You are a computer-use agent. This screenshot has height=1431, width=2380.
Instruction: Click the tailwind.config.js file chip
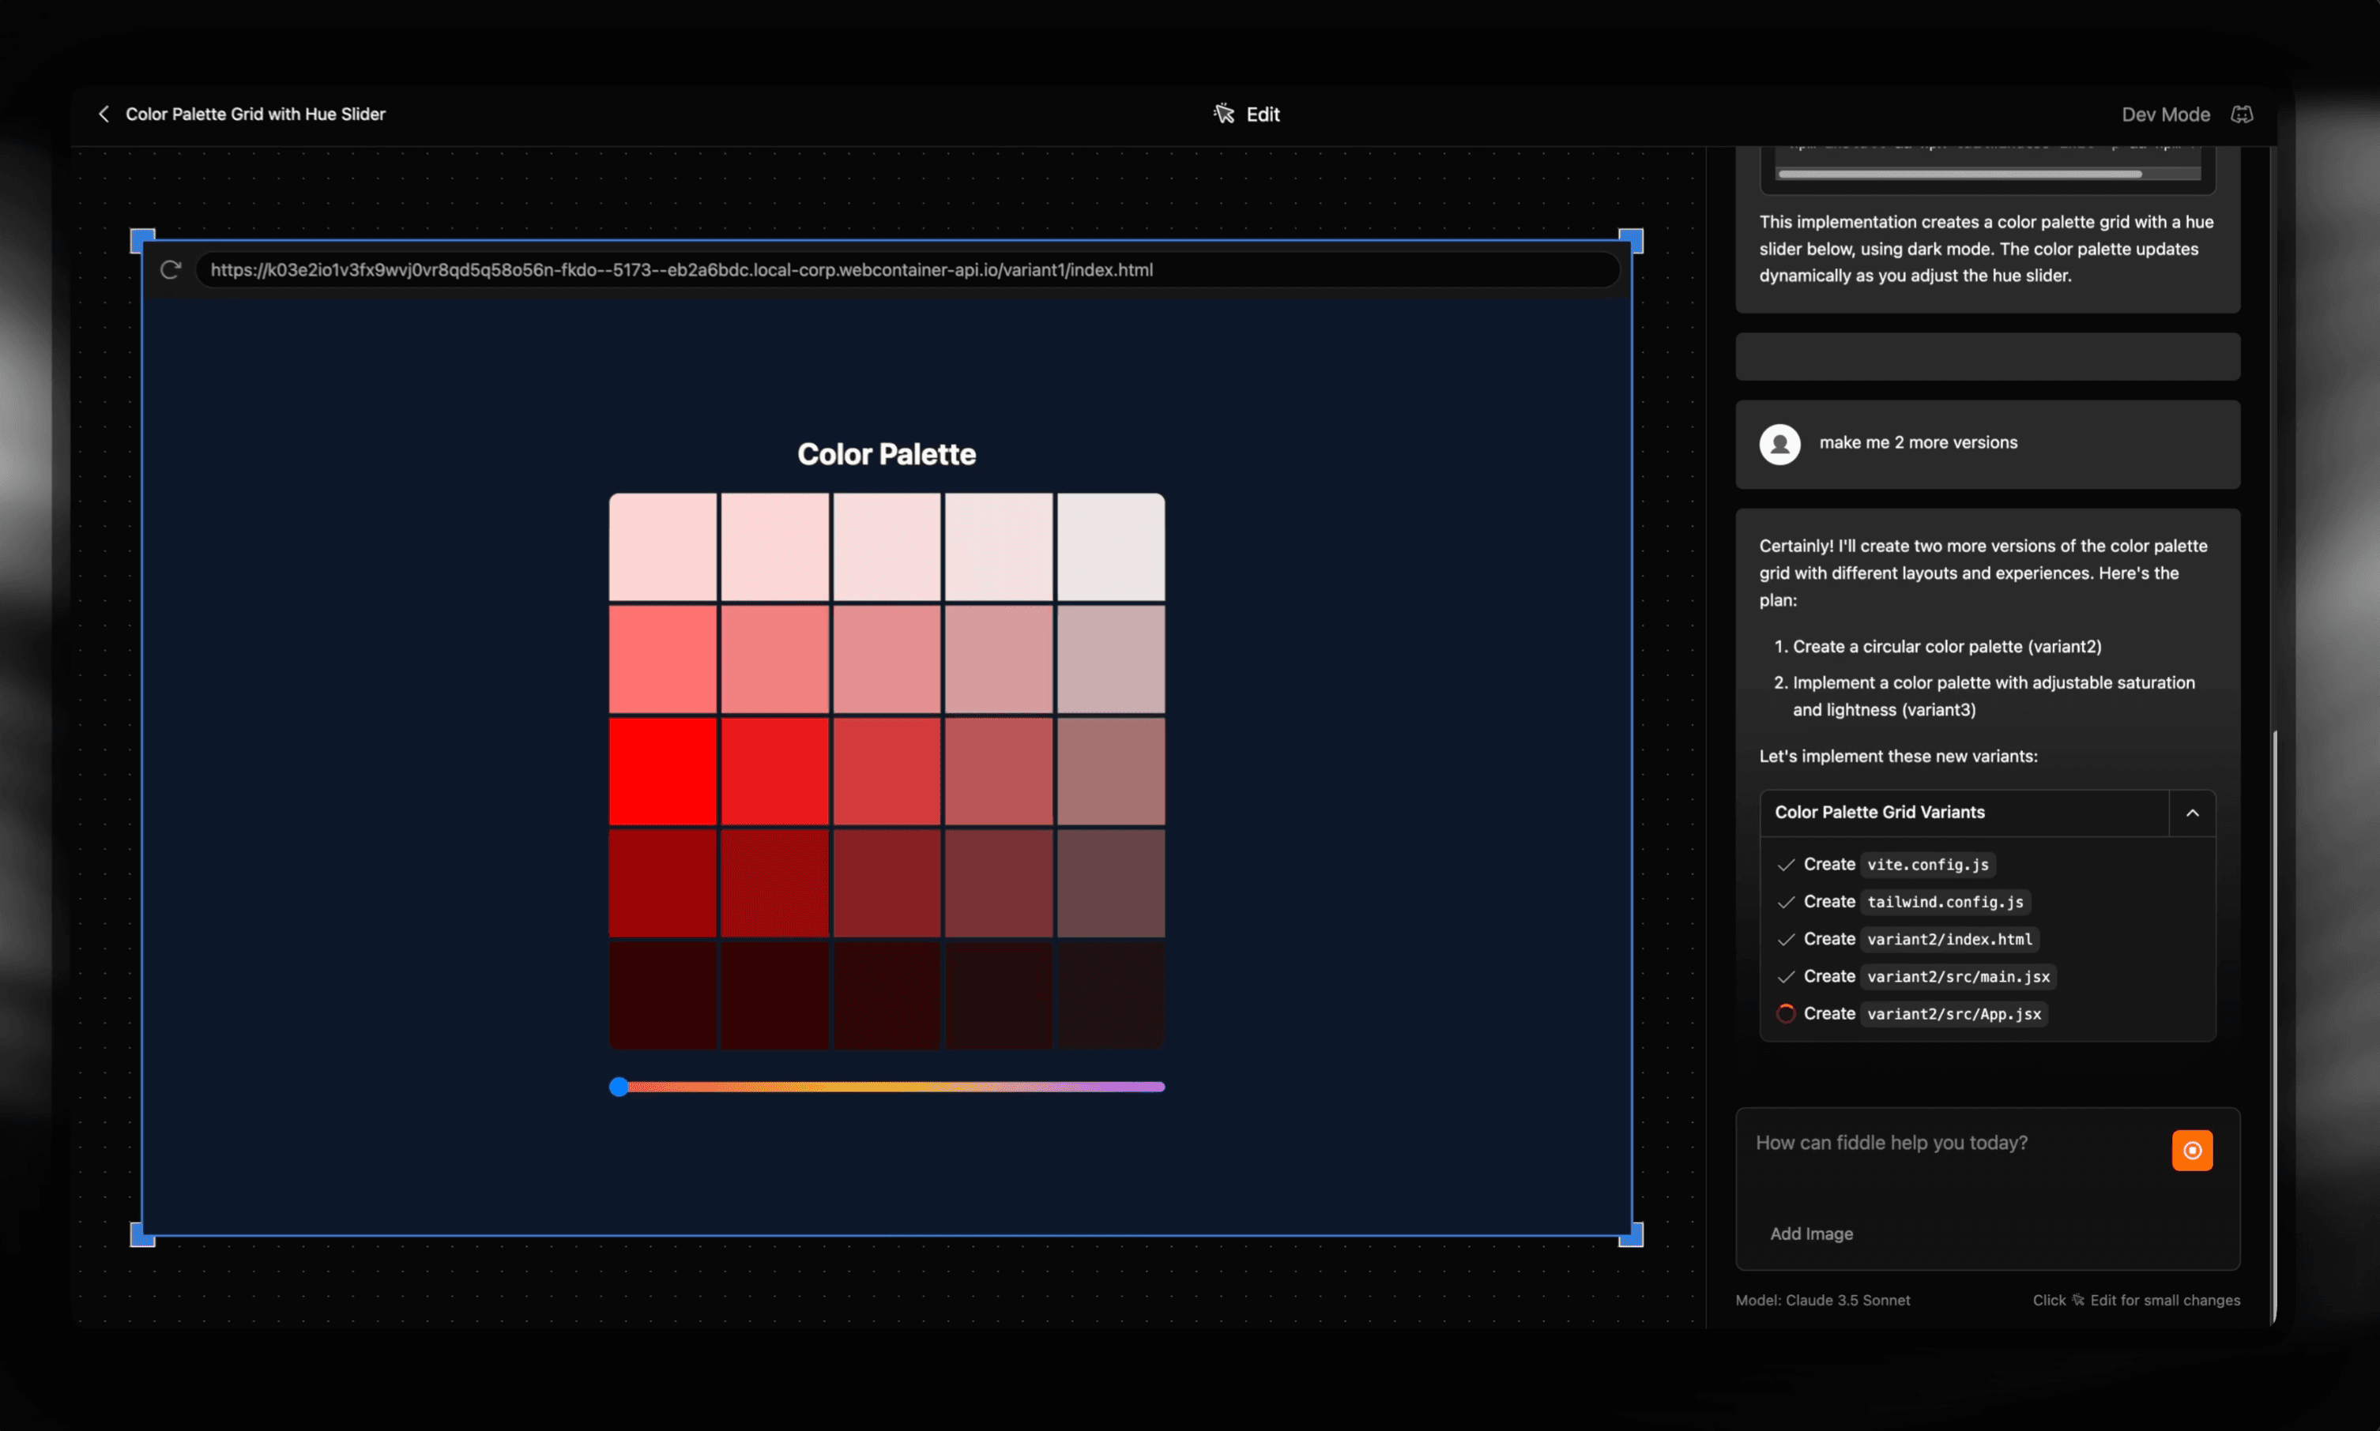[1945, 902]
